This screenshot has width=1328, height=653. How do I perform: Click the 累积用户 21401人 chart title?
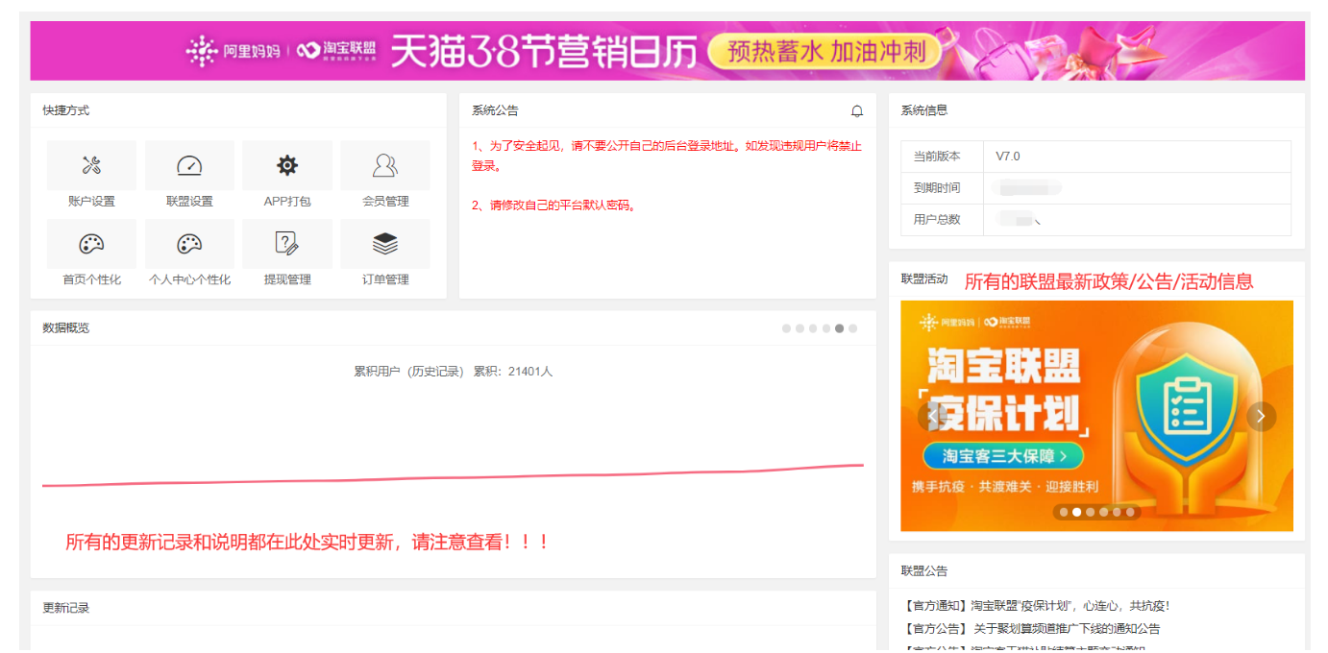tap(453, 372)
